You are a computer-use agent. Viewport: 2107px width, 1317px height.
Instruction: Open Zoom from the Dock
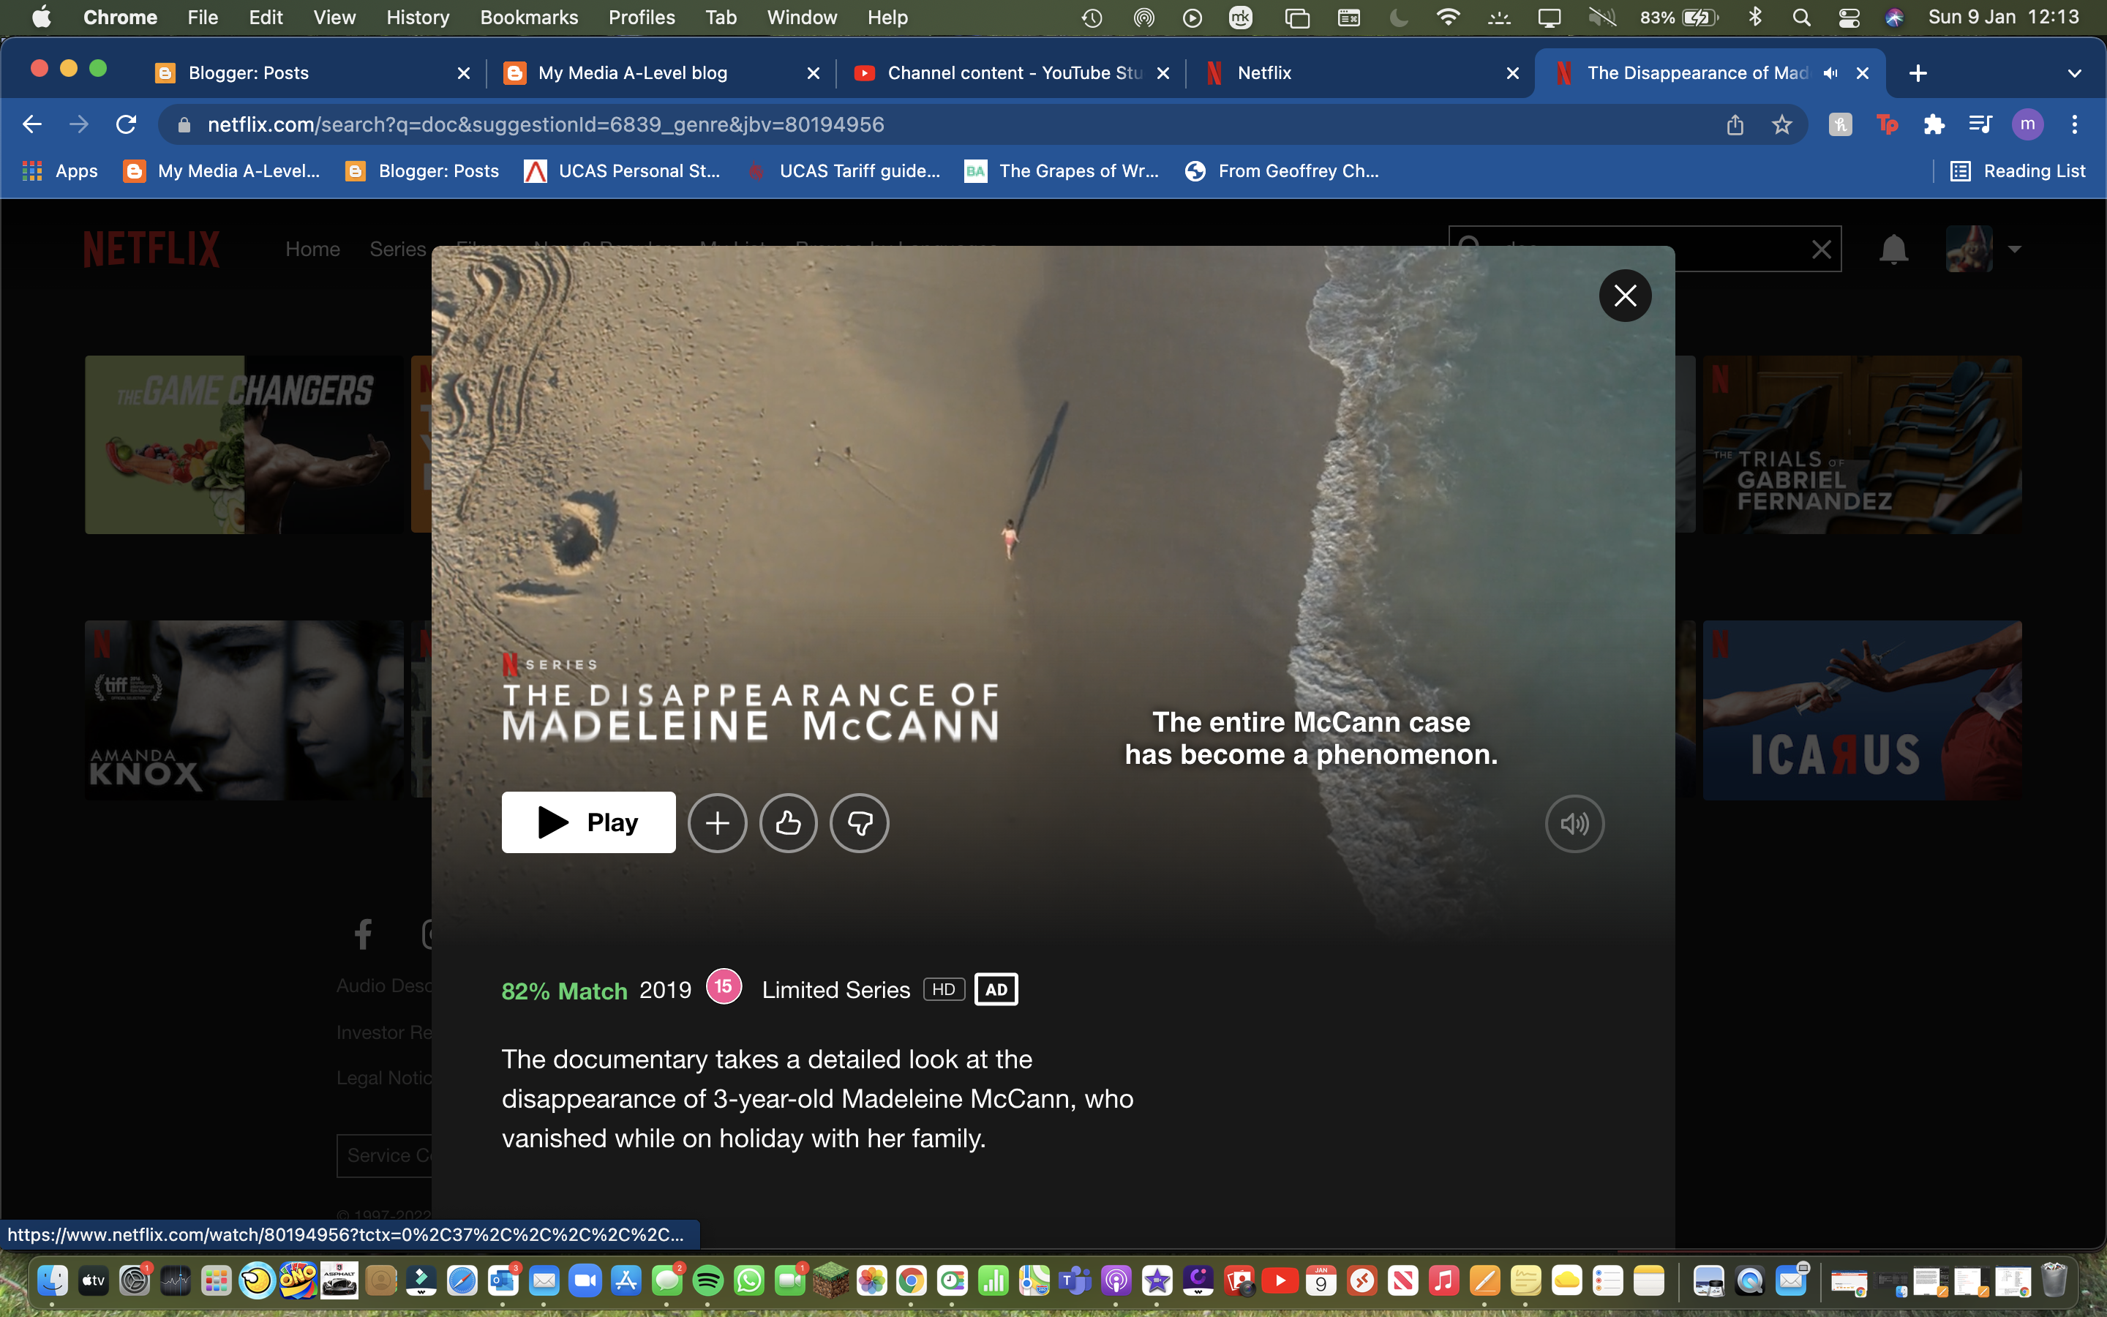click(585, 1280)
